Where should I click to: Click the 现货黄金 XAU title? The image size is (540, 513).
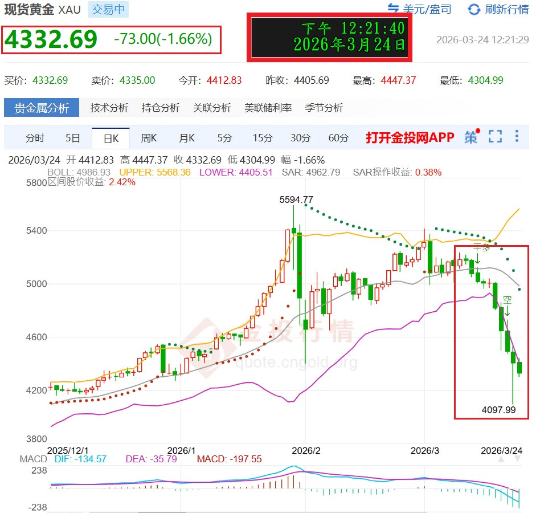(x=42, y=9)
